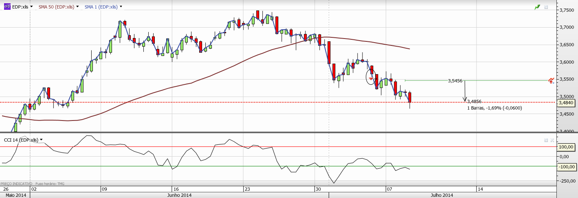Click the 3,6000 price axis label
The width and height of the screenshot is (578, 198).
(567, 62)
